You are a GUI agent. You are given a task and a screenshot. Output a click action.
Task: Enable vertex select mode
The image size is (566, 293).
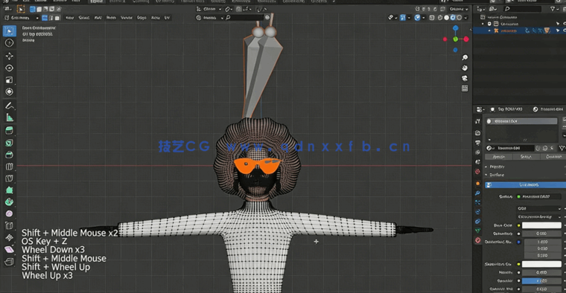tap(45, 18)
